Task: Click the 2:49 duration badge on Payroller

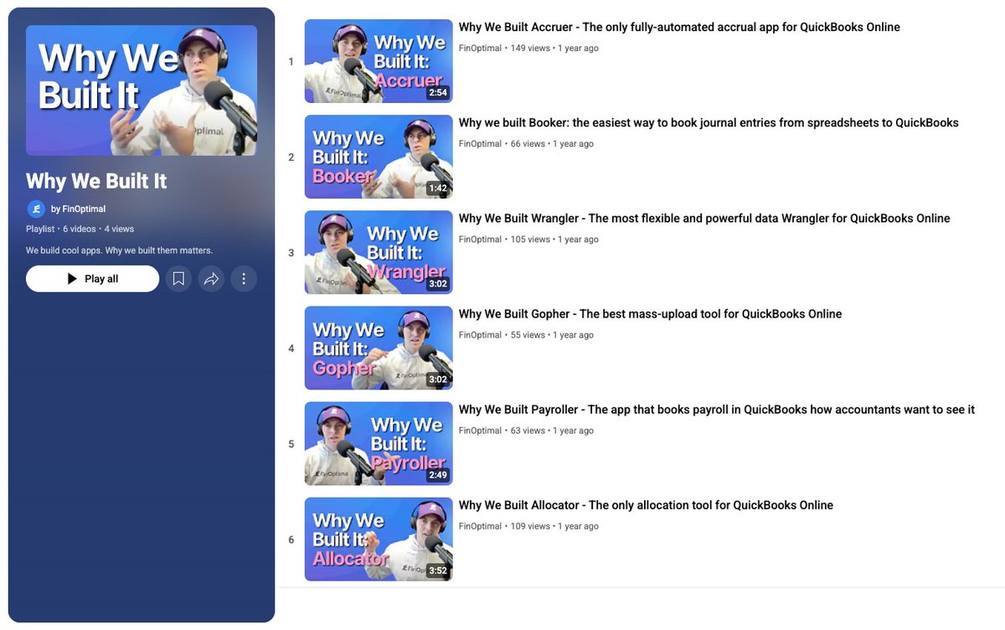Action: [438, 475]
